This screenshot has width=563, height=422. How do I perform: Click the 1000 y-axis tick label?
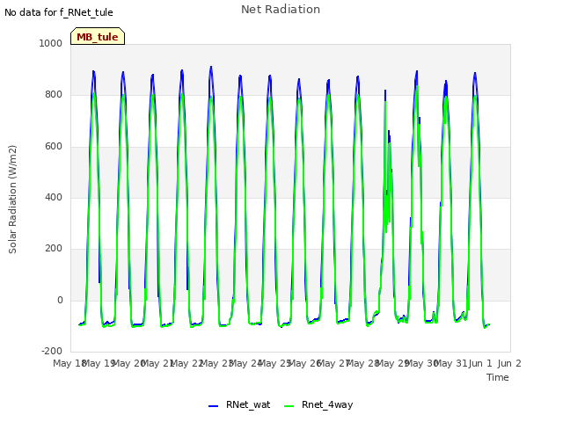(51, 43)
